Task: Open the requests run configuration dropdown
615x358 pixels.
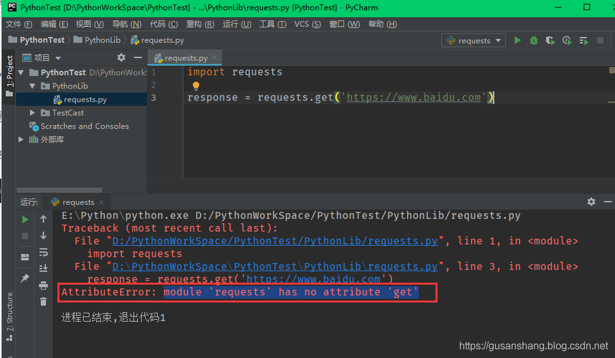Action: click(x=473, y=40)
